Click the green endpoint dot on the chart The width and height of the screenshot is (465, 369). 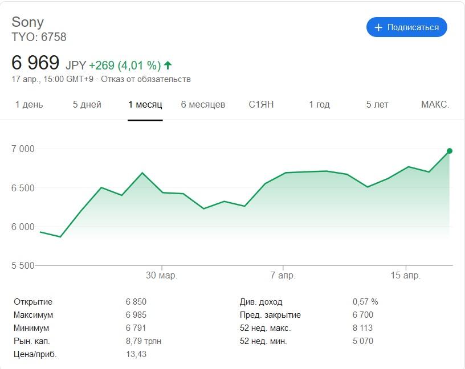(x=450, y=151)
